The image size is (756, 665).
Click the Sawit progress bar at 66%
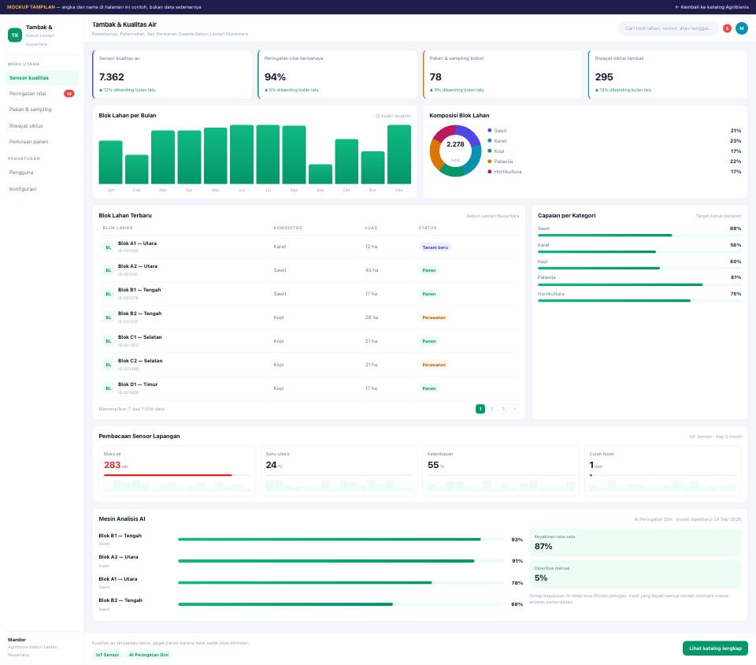[x=639, y=236]
